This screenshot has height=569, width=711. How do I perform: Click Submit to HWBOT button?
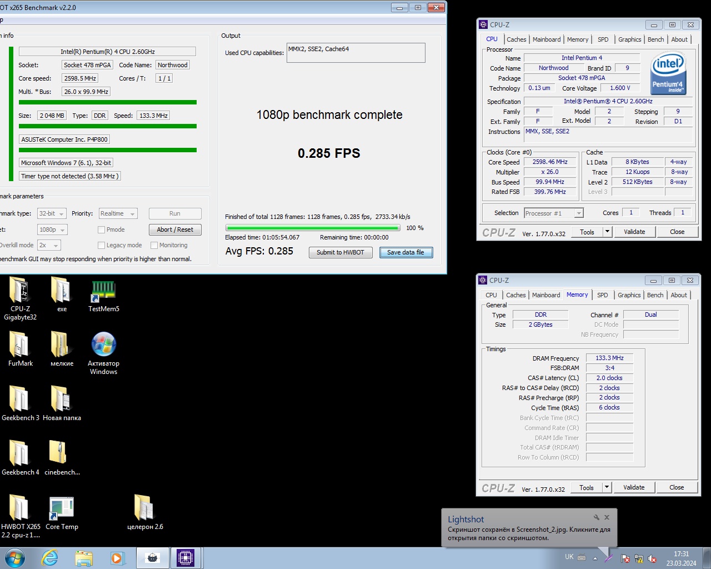[341, 252]
